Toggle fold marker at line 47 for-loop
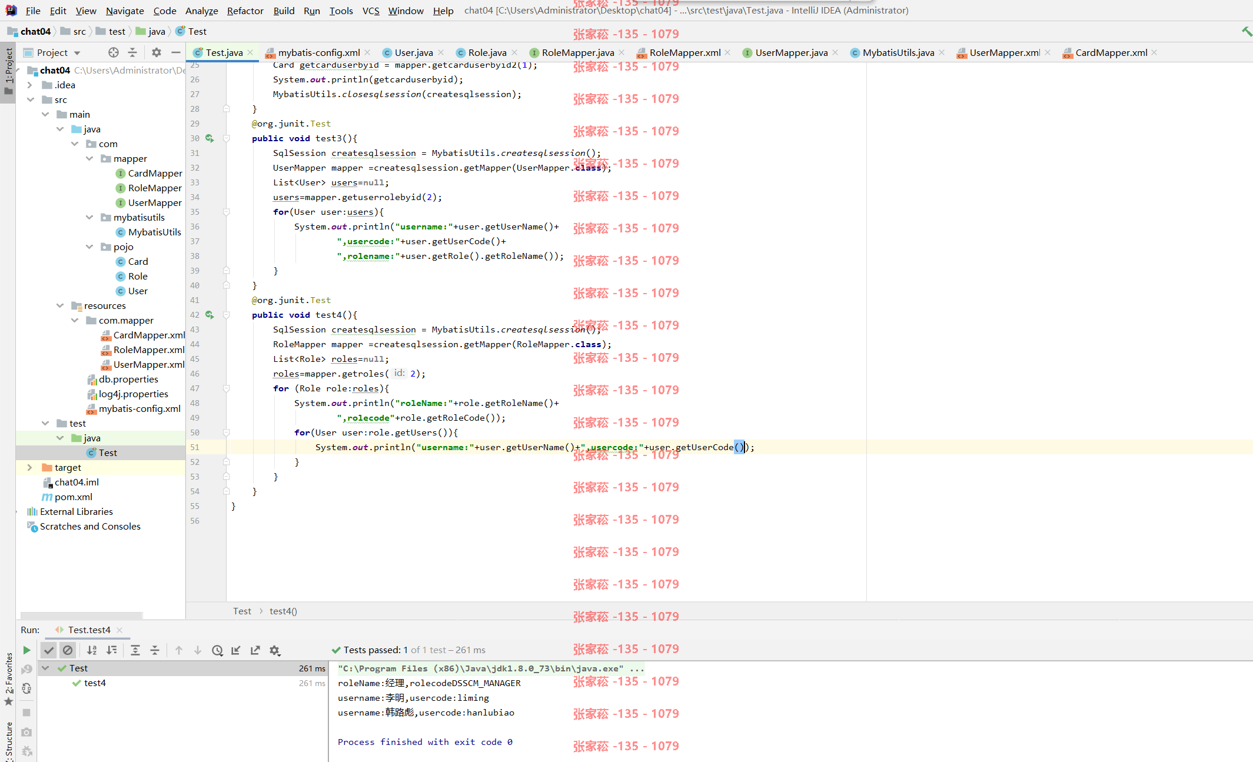Image resolution: width=1253 pixels, height=762 pixels. (226, 388)
